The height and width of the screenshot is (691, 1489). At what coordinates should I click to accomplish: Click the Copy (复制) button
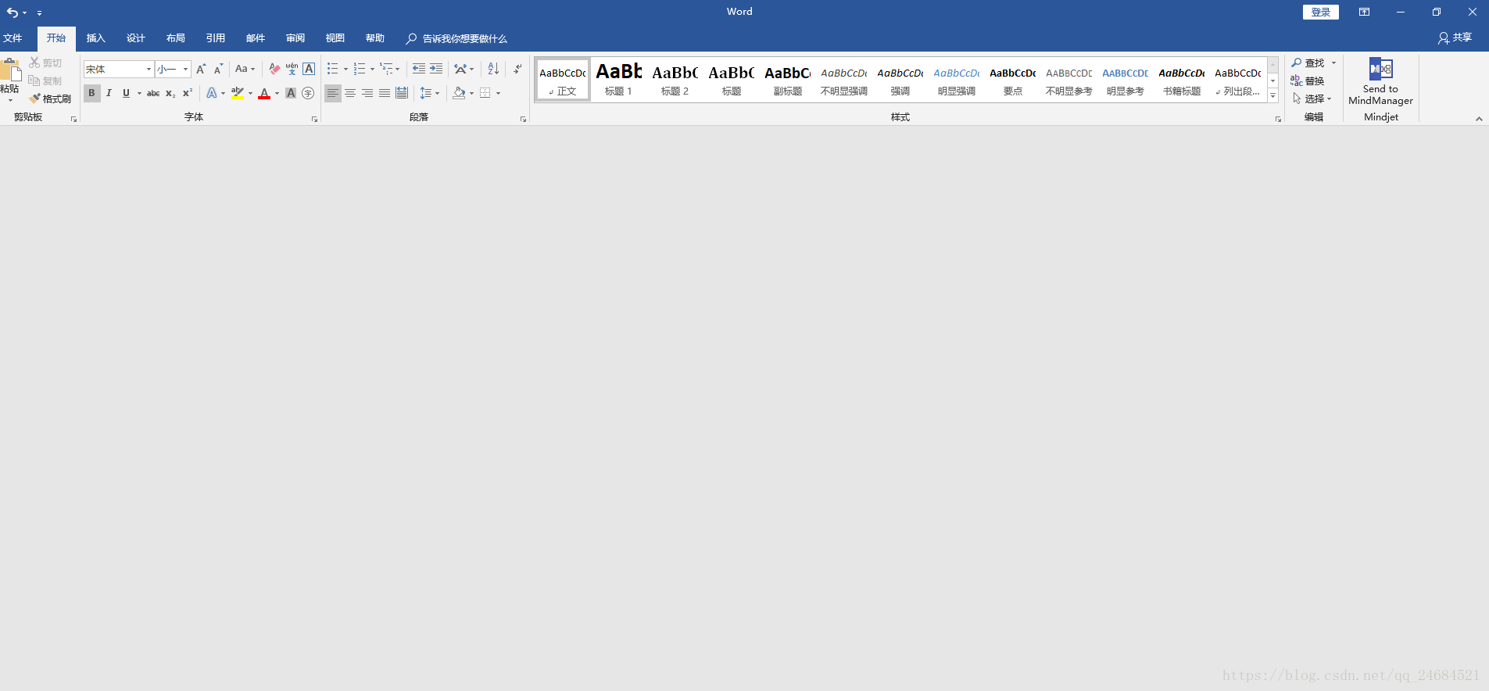pos(45,81)
